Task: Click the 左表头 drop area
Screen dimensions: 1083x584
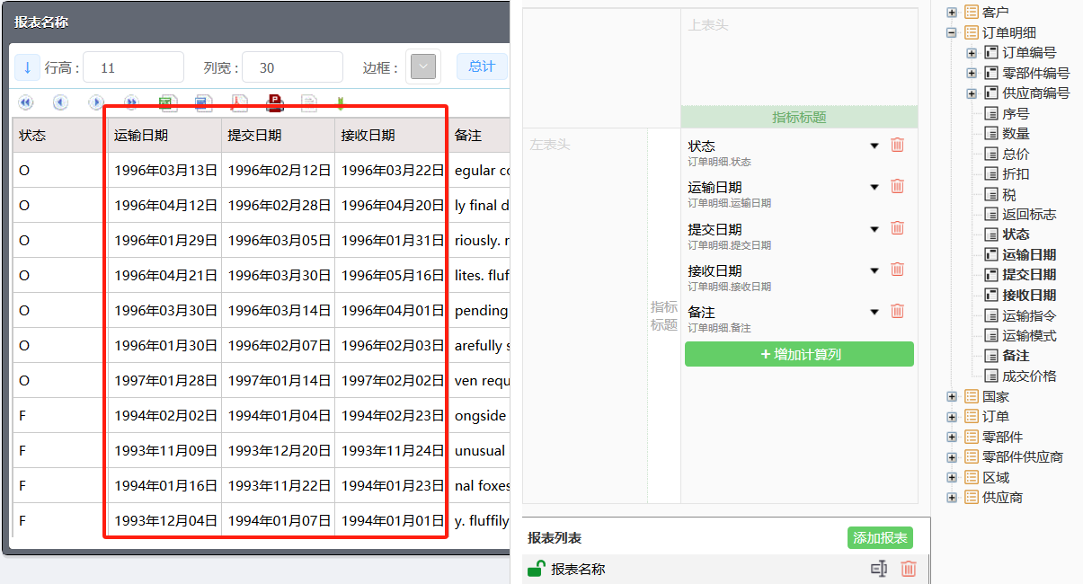Action: pos(584,314)
